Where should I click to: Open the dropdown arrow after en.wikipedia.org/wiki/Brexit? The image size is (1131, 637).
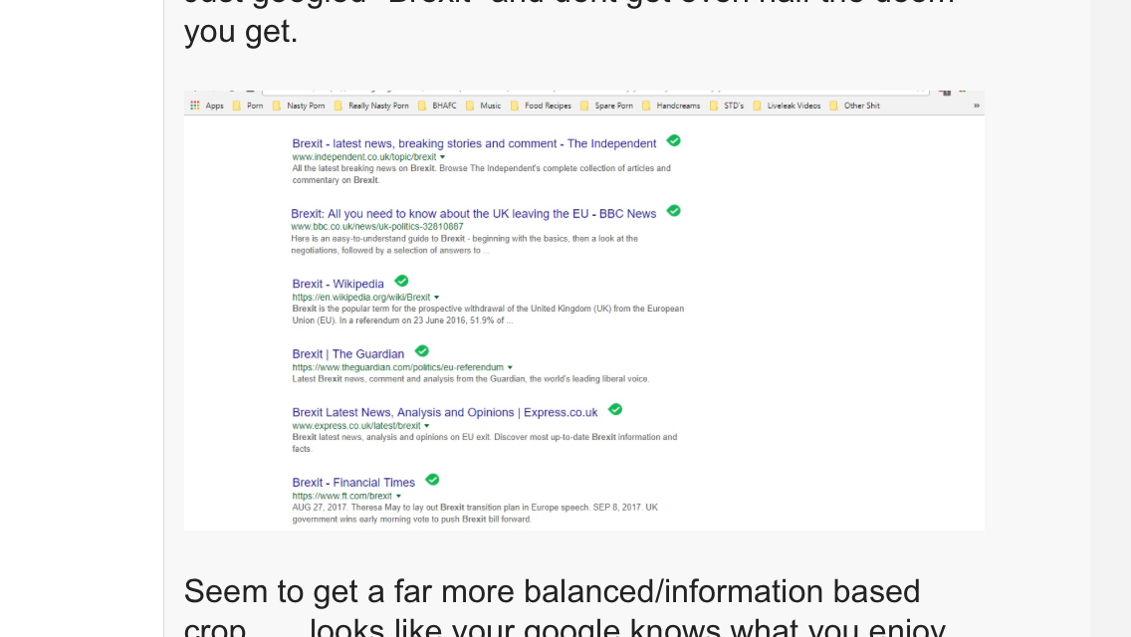coord(436,298)
